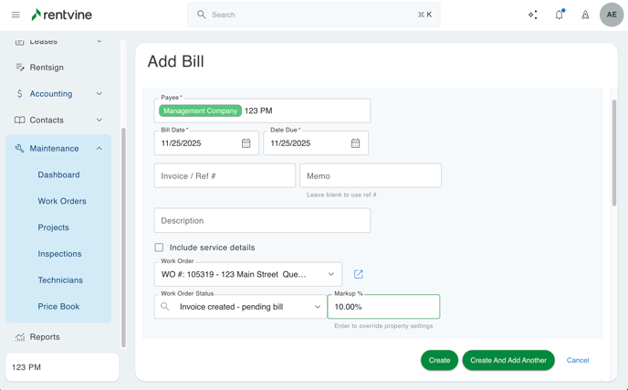
Task: Expand the Work Order dropdown
Action: click(330, 274)
